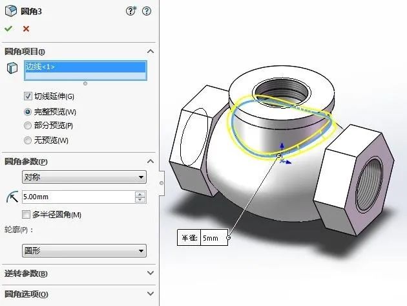Increase radius with the stepper up arrow
The image size is (407, 306).
coord(140,194)
